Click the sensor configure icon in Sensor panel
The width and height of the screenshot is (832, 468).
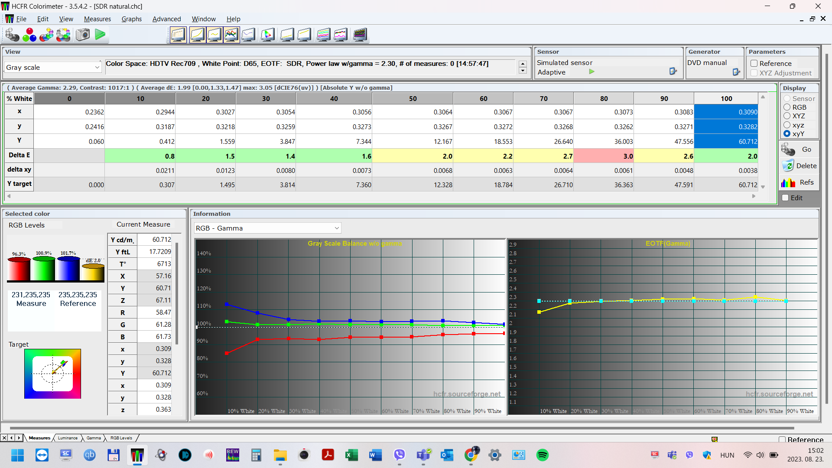point(673,71)
